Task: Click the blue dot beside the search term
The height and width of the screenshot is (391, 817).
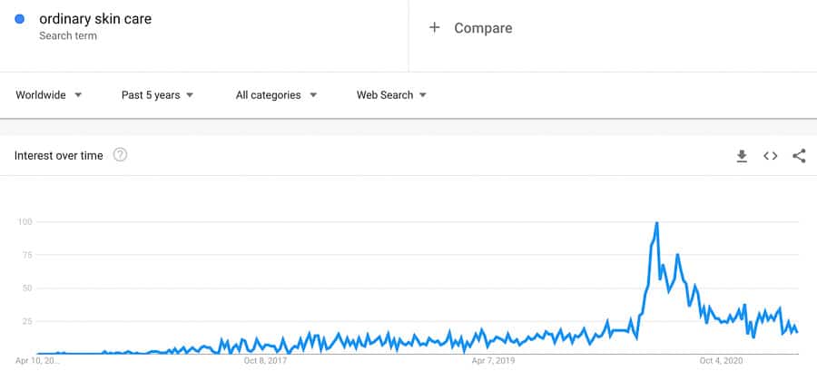Action: 20,19
